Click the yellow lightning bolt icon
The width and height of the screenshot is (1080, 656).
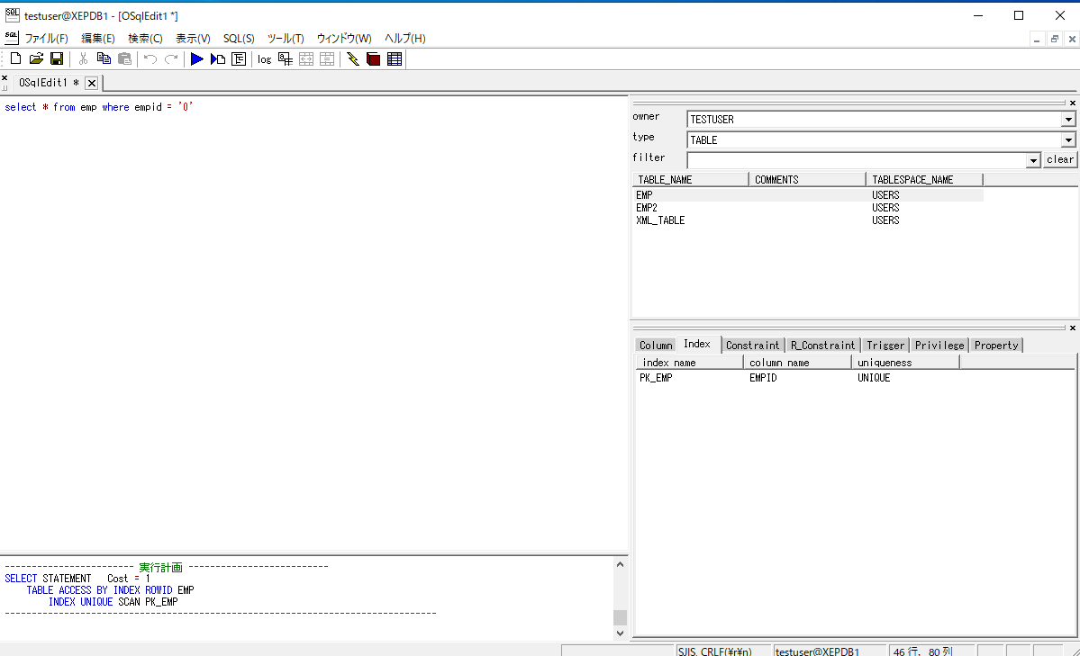[x=352, y=59]
